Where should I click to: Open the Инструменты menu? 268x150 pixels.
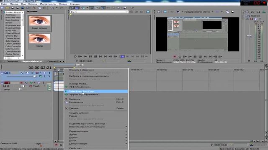[48, 4]
